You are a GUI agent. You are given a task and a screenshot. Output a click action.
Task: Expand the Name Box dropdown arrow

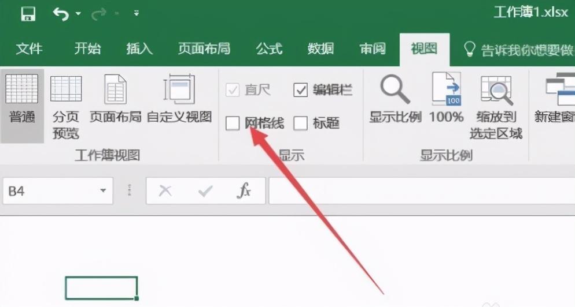tap(103, 190)
